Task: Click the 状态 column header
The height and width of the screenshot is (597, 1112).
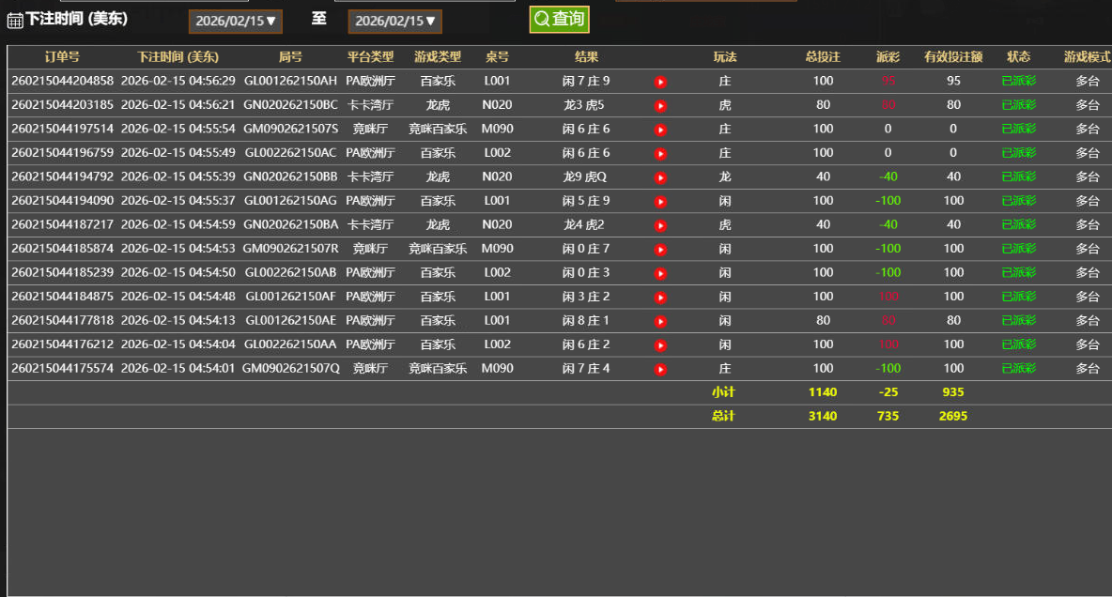Action: (x=1018, y=57)
